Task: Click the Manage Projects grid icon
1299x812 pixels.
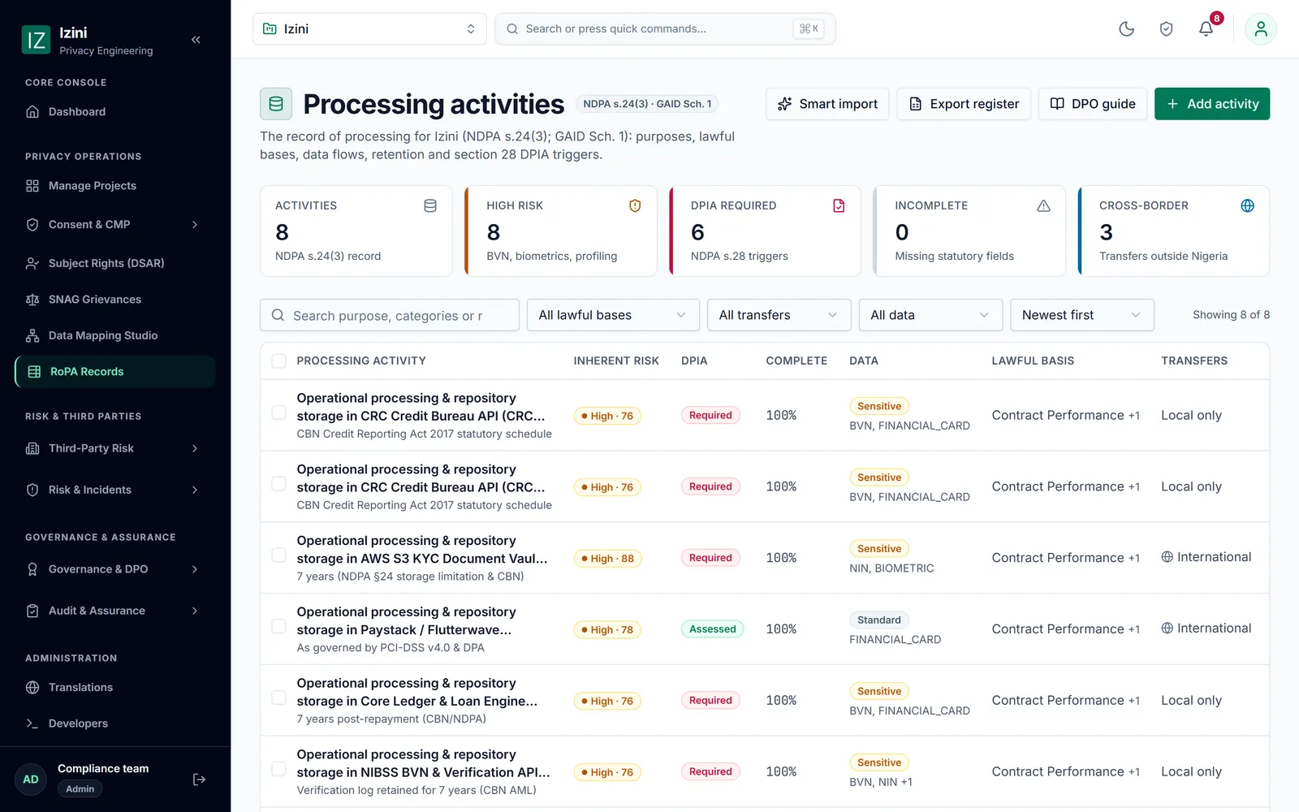Action: [32, 186]
